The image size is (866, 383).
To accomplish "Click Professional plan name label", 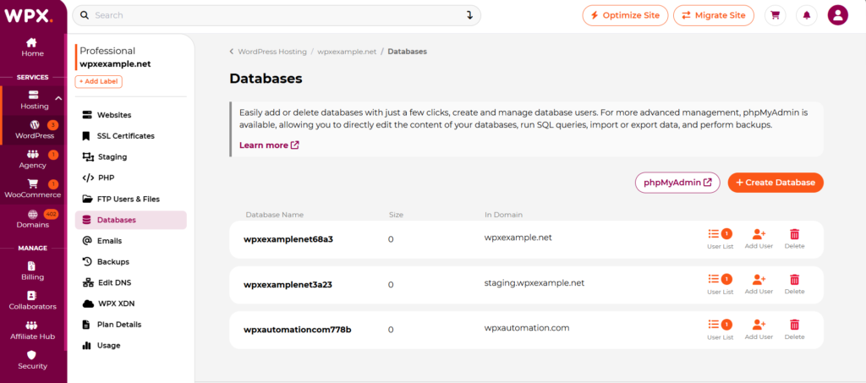I will click(107, 51).
